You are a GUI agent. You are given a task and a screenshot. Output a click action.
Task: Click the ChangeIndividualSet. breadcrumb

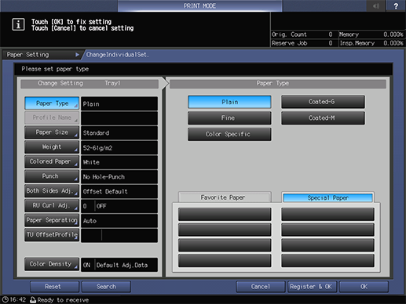(117, 55)
